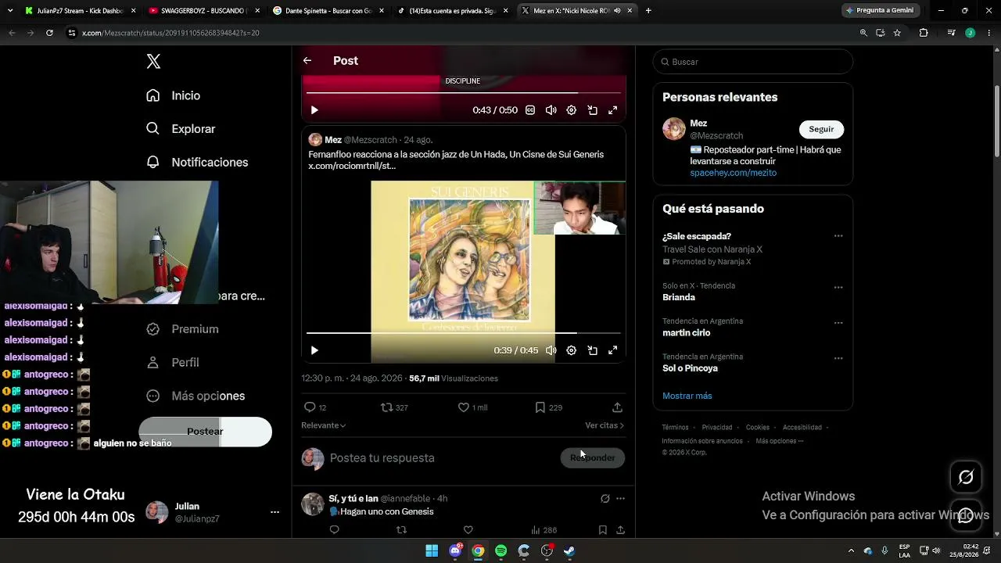Enter fullscreen on the Sui Generis video
Screen dimensions: 1001x563
(613, 350)
